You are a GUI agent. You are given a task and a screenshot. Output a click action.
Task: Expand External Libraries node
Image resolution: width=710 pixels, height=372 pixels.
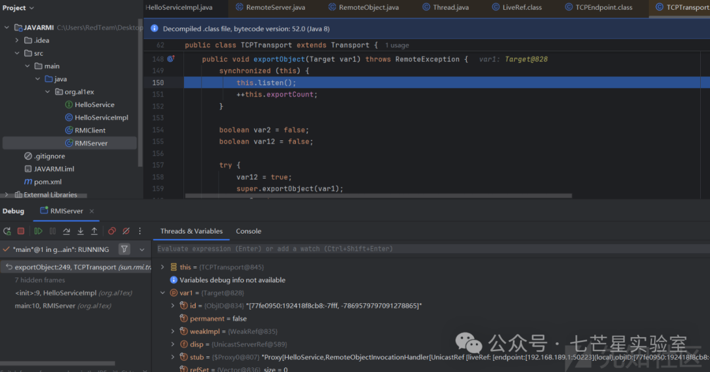[x=7, y=195]
